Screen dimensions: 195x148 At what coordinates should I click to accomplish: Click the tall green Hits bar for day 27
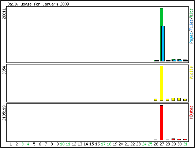(x=161, y=17)
